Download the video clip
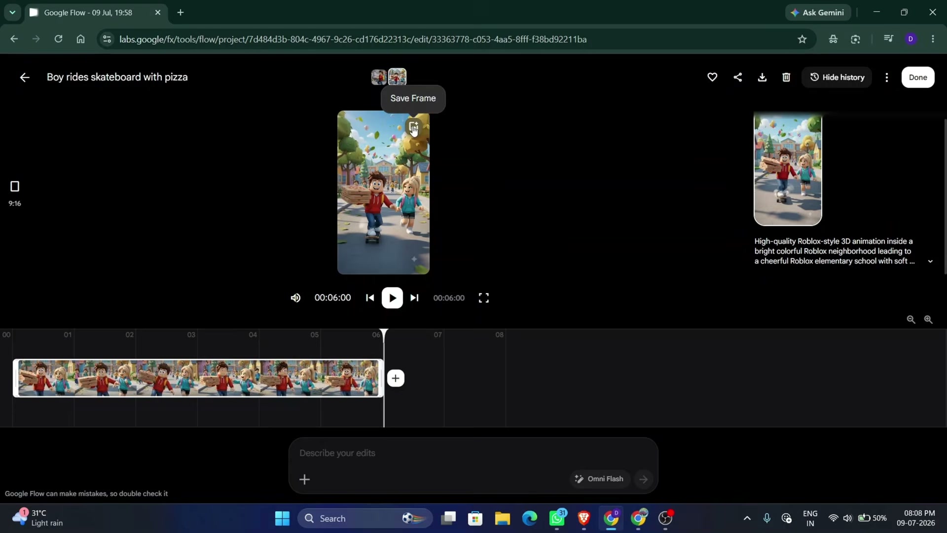This screenshot has height=533, width=947. coord(762,77)
